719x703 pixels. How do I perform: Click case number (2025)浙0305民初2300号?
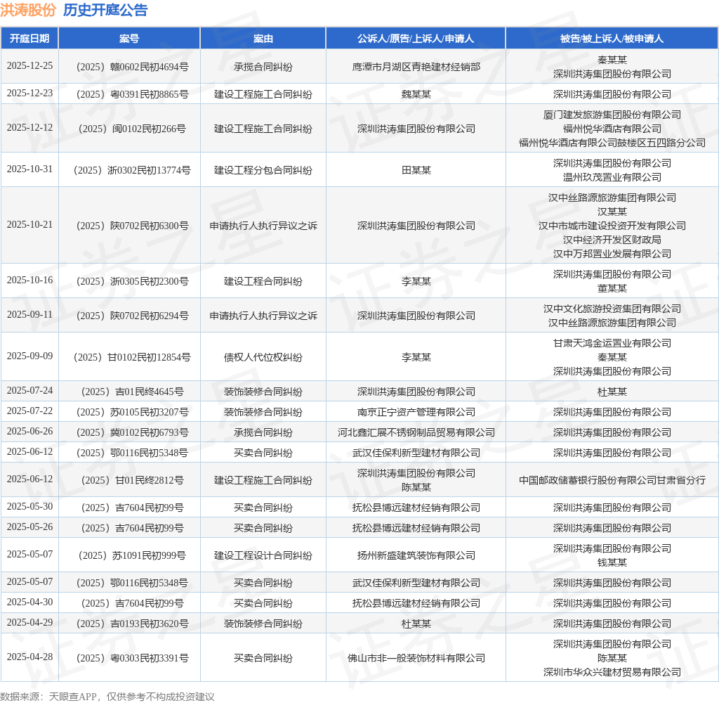click(x=132, y=281)
